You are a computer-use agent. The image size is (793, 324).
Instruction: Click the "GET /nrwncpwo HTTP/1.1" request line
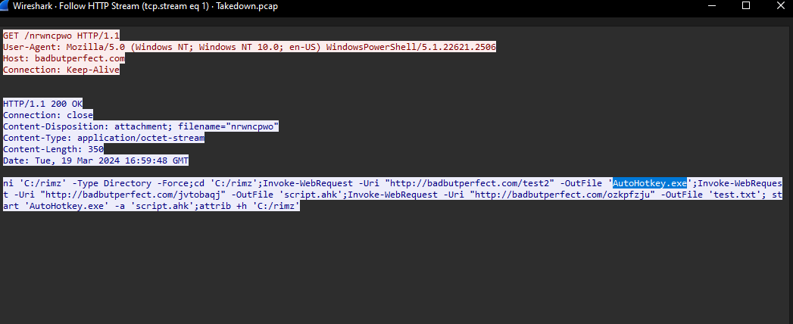[61, 36]
